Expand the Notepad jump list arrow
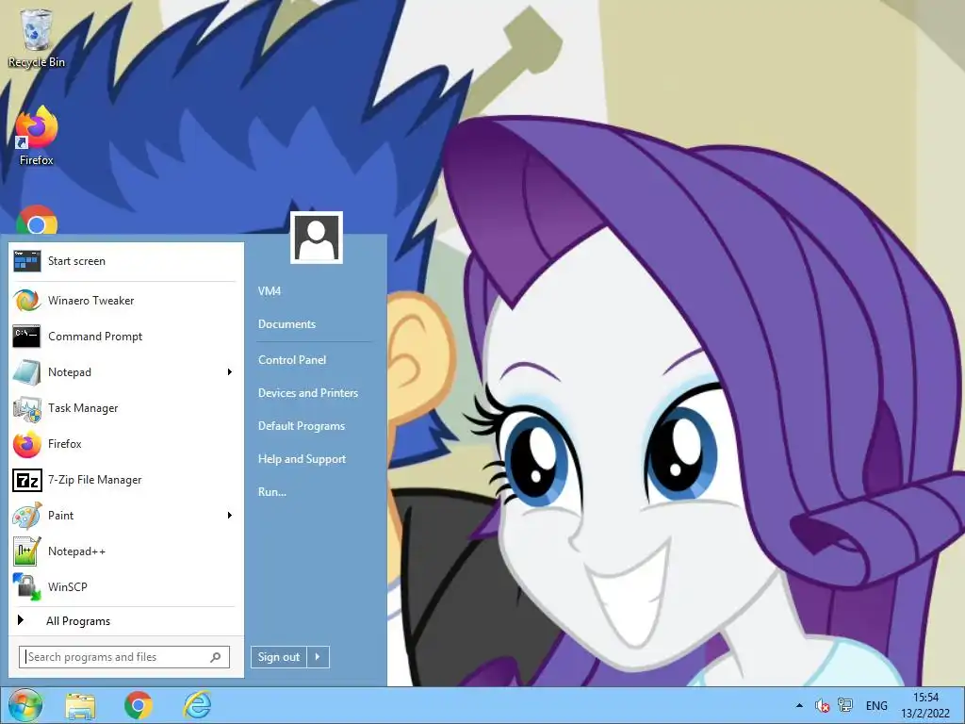 tap(230, 371)
